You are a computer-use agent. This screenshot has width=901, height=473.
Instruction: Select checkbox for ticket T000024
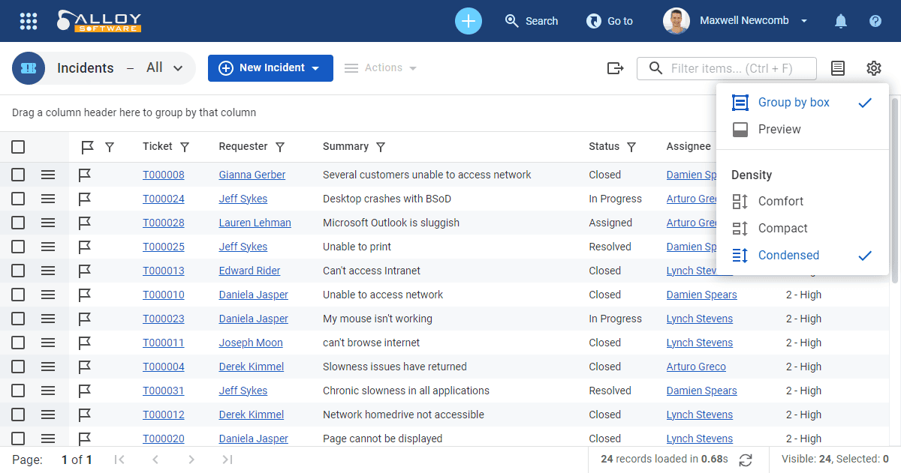tap(18, 199)
